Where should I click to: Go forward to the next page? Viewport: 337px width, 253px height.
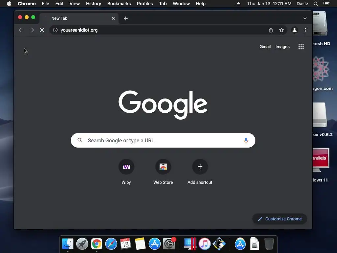pyautogui.click(x=32, y=30)
